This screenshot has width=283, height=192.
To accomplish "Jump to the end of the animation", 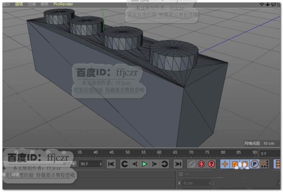I will (178, 164).
